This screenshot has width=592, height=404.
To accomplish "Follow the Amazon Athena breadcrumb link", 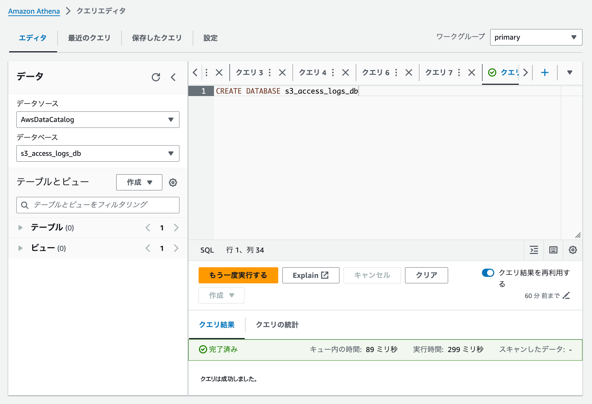I will click(34, 11).
